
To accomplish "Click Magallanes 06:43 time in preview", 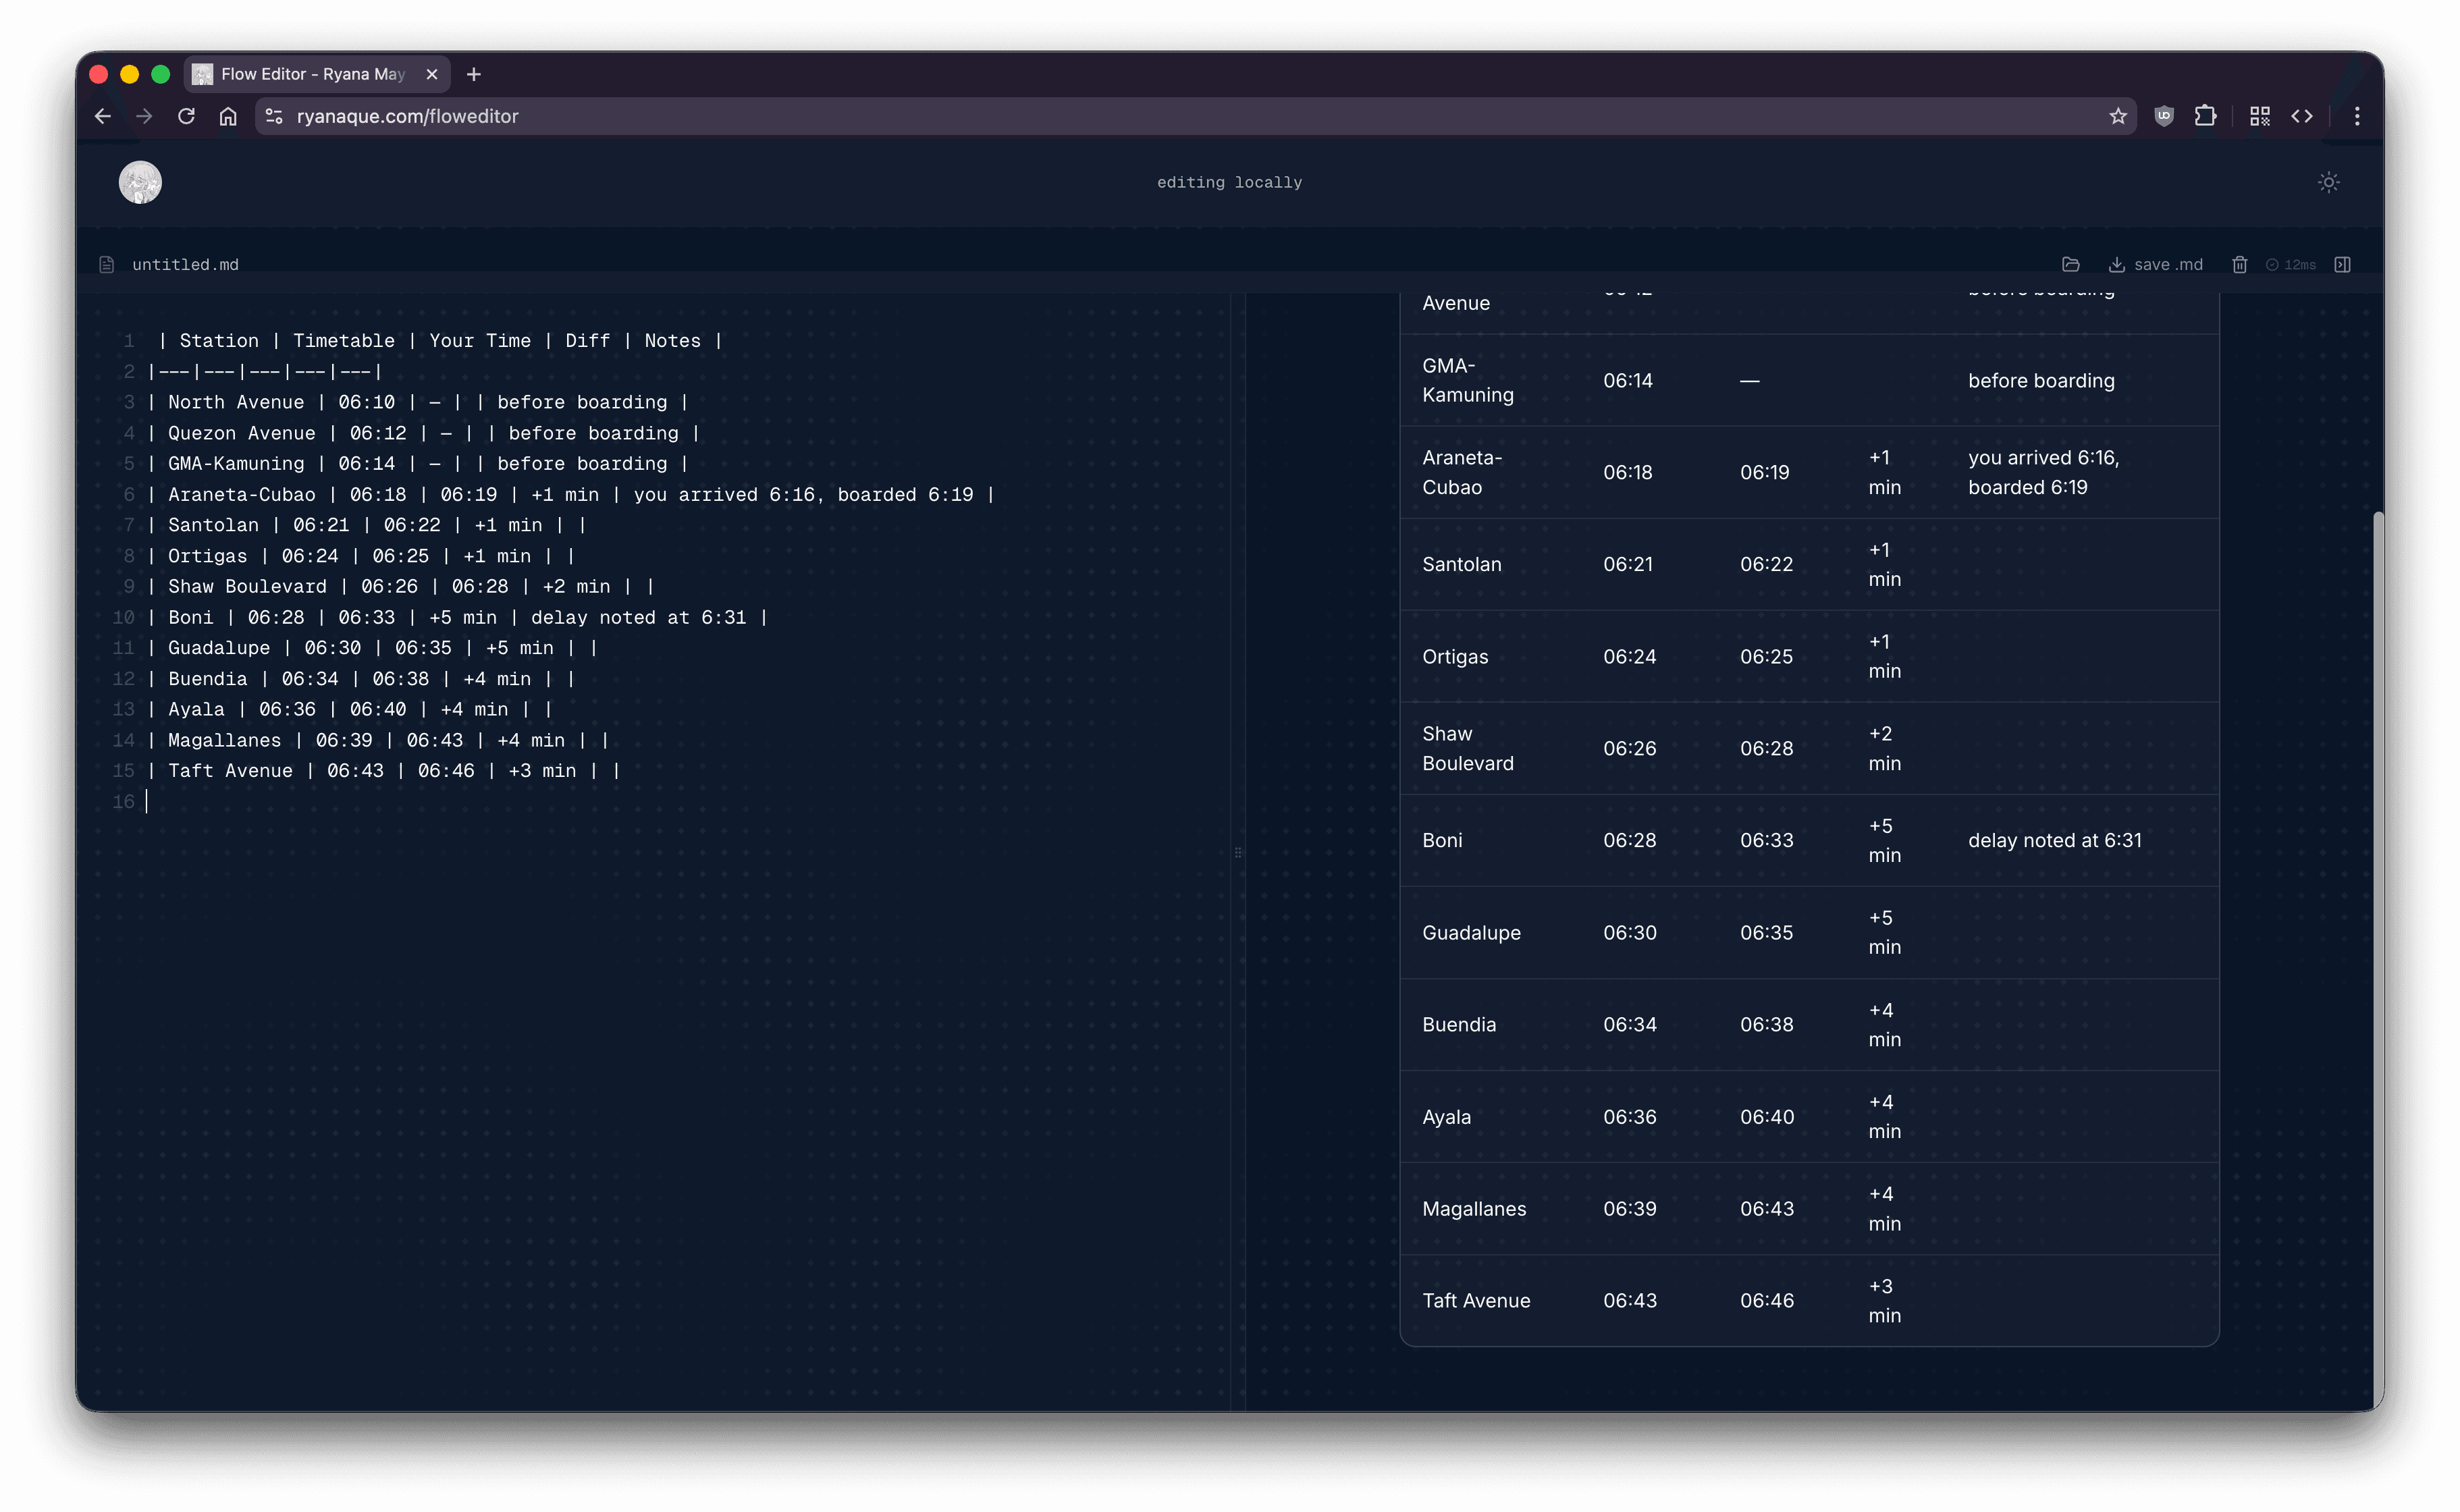I will click(1766, 1208).
